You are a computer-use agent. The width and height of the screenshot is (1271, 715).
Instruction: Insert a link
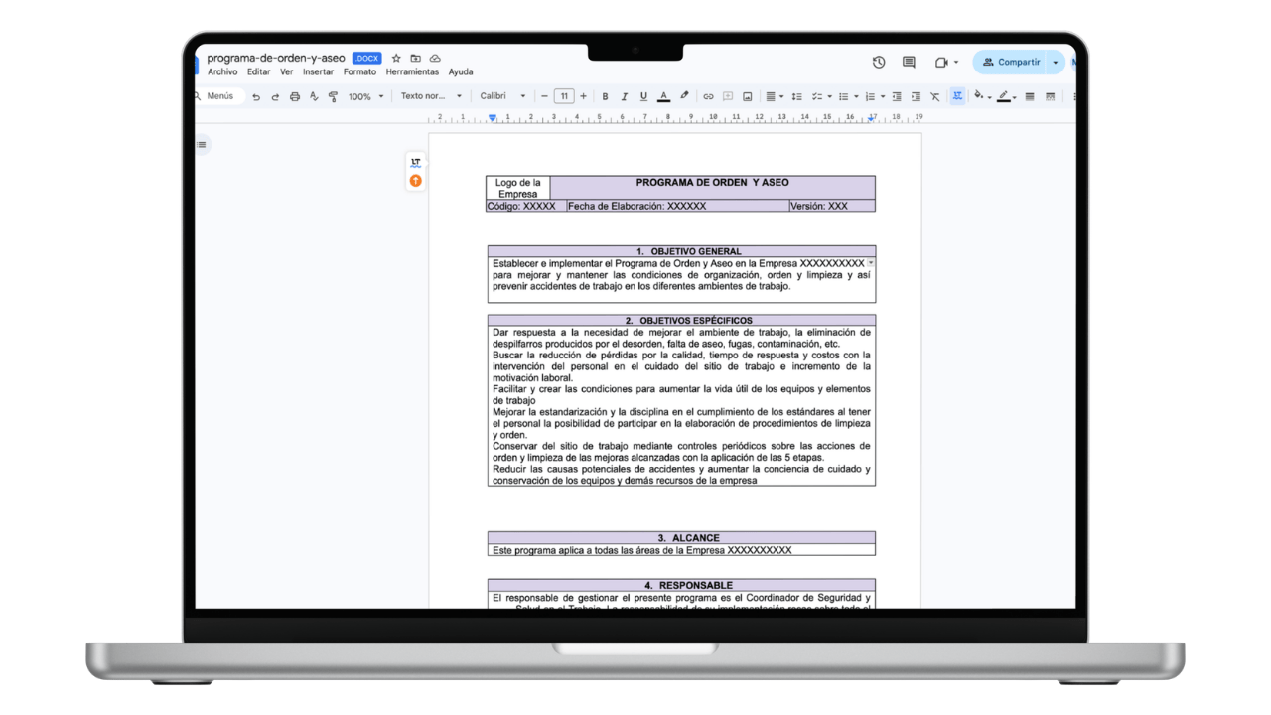pos(708,96)
